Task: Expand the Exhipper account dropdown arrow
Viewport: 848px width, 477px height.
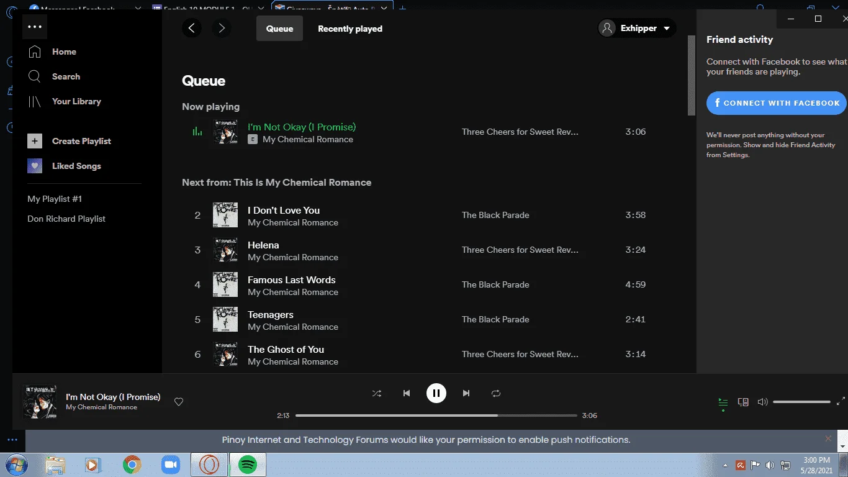Action: pyautogui.click(x=667, y=29)
